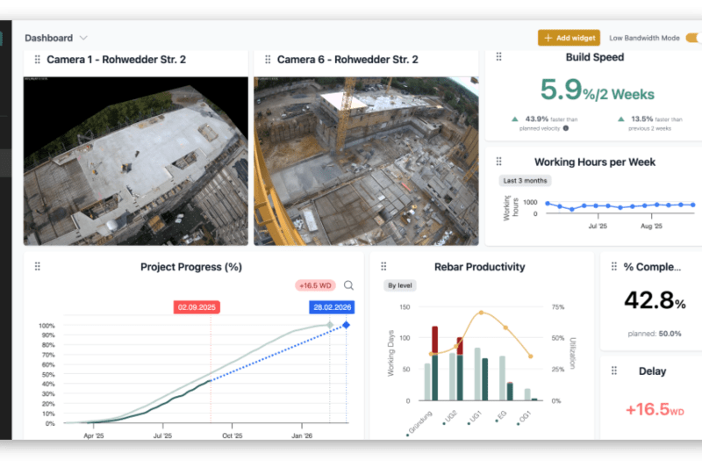Open the By level grouping selector
702x468 pixels.
tap(400, 285)
